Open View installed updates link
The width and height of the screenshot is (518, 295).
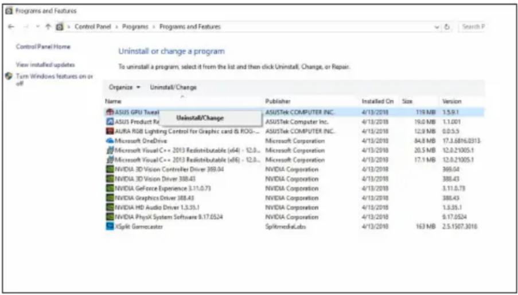point(45,65)
